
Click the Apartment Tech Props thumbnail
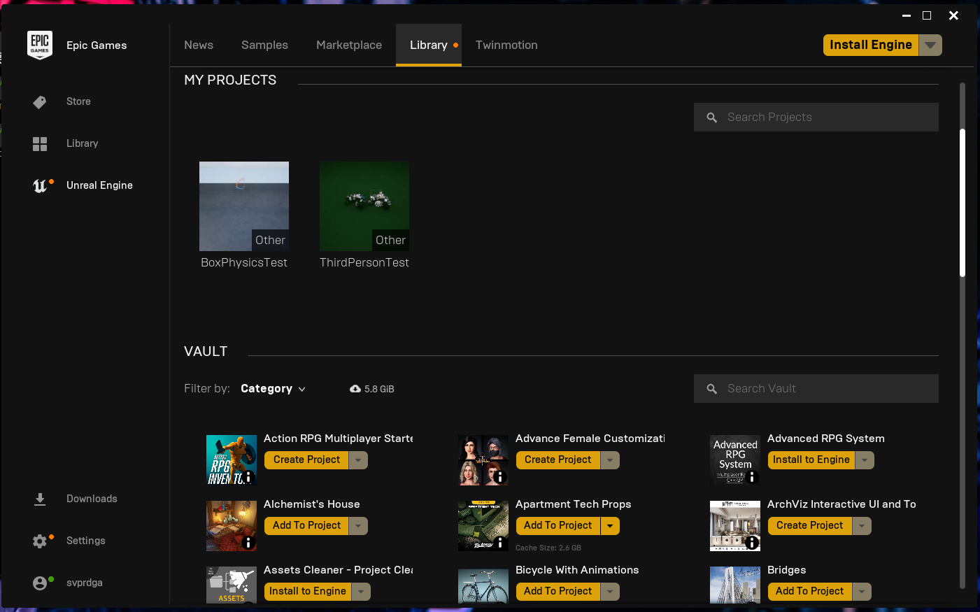pos(483,526)
